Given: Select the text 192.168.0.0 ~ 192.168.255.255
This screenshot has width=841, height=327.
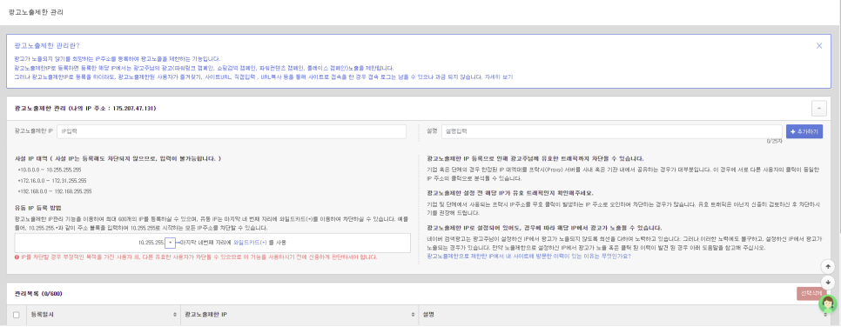Looking at the screenshot, I should 55,191.
